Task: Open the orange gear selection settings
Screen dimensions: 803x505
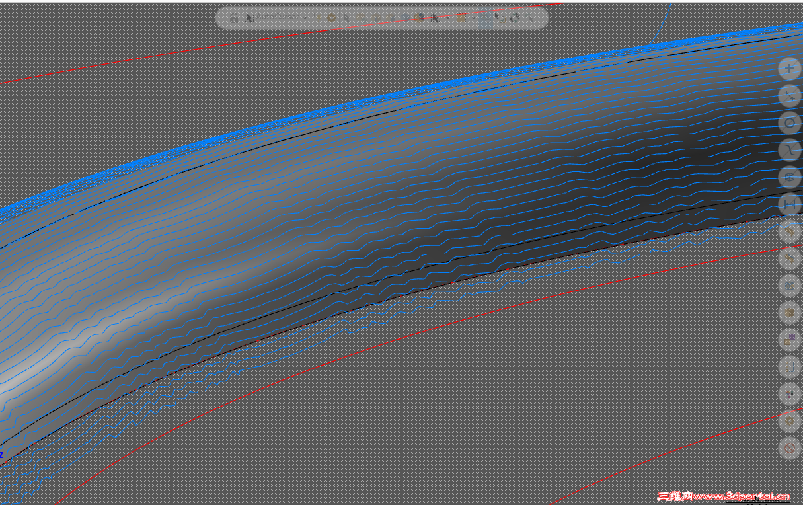Action: [x=331, y=18]
